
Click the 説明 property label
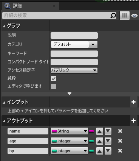pyautogui.click(x=12, y=35)
